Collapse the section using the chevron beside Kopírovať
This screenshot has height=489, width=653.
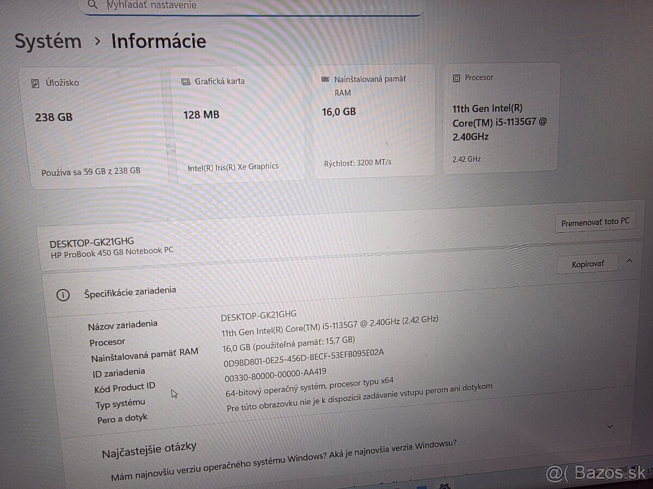[630, 262]
